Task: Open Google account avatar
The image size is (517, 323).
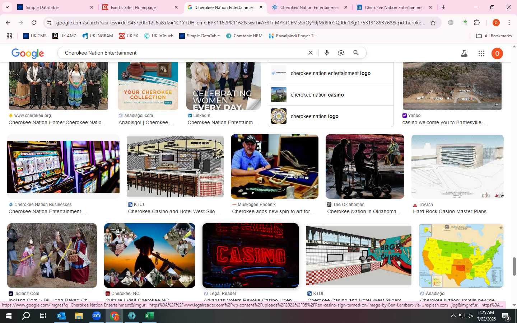Action: pyautogui.click(x=497, y=53)
